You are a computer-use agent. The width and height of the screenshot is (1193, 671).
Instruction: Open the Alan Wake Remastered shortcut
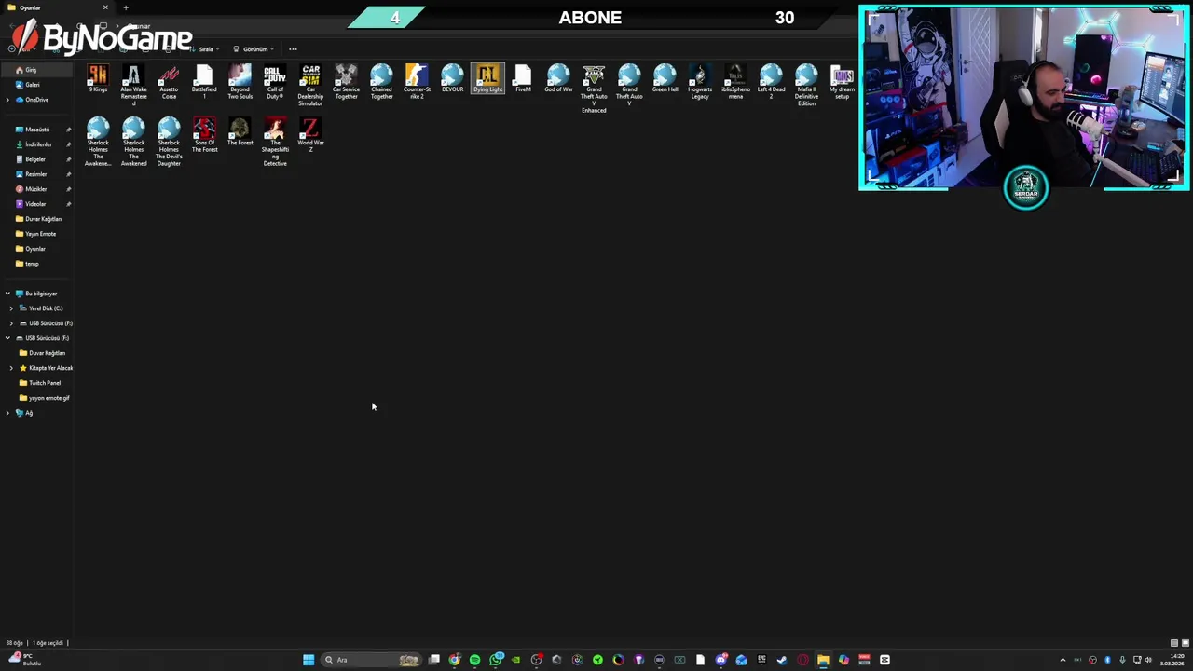[x=133, y=85]
